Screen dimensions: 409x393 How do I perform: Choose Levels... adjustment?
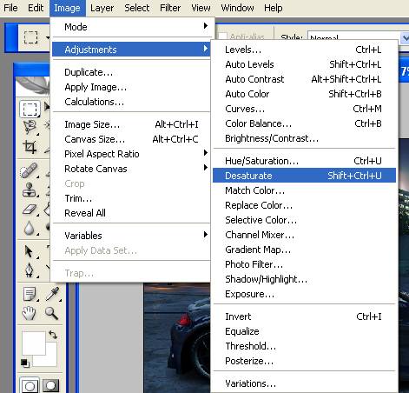pos(304,50)
